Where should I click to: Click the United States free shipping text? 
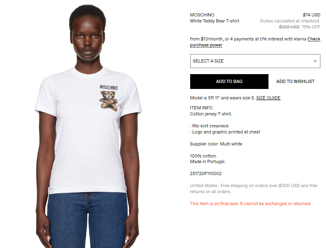coord(254,189)
